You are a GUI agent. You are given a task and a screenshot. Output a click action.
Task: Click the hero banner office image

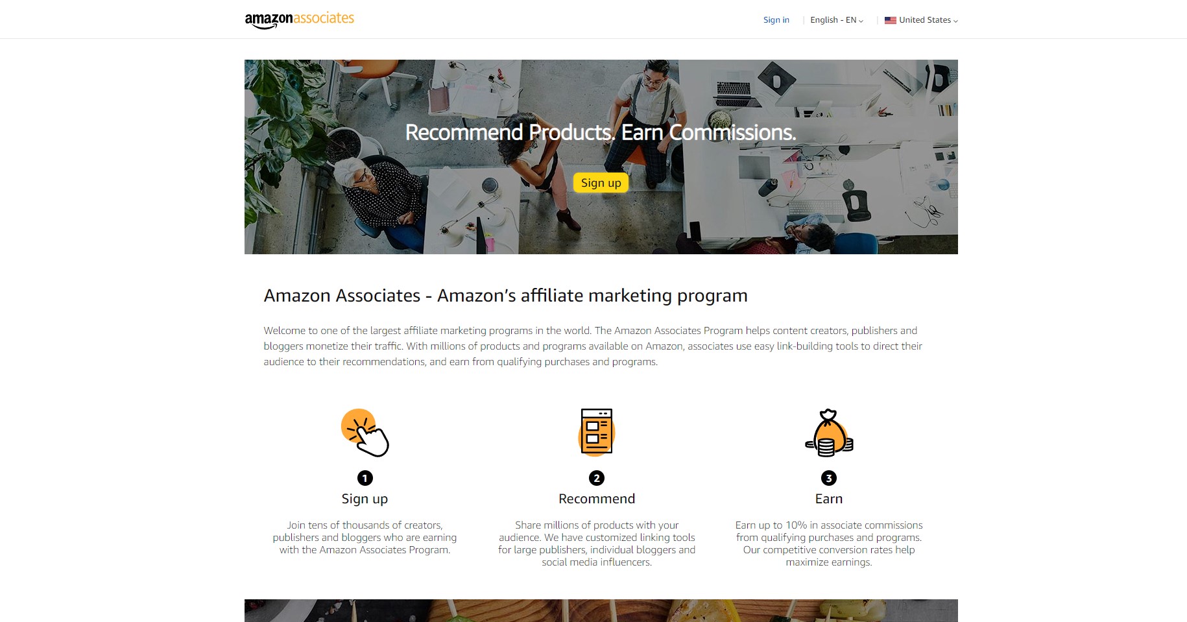click(601, 157)
